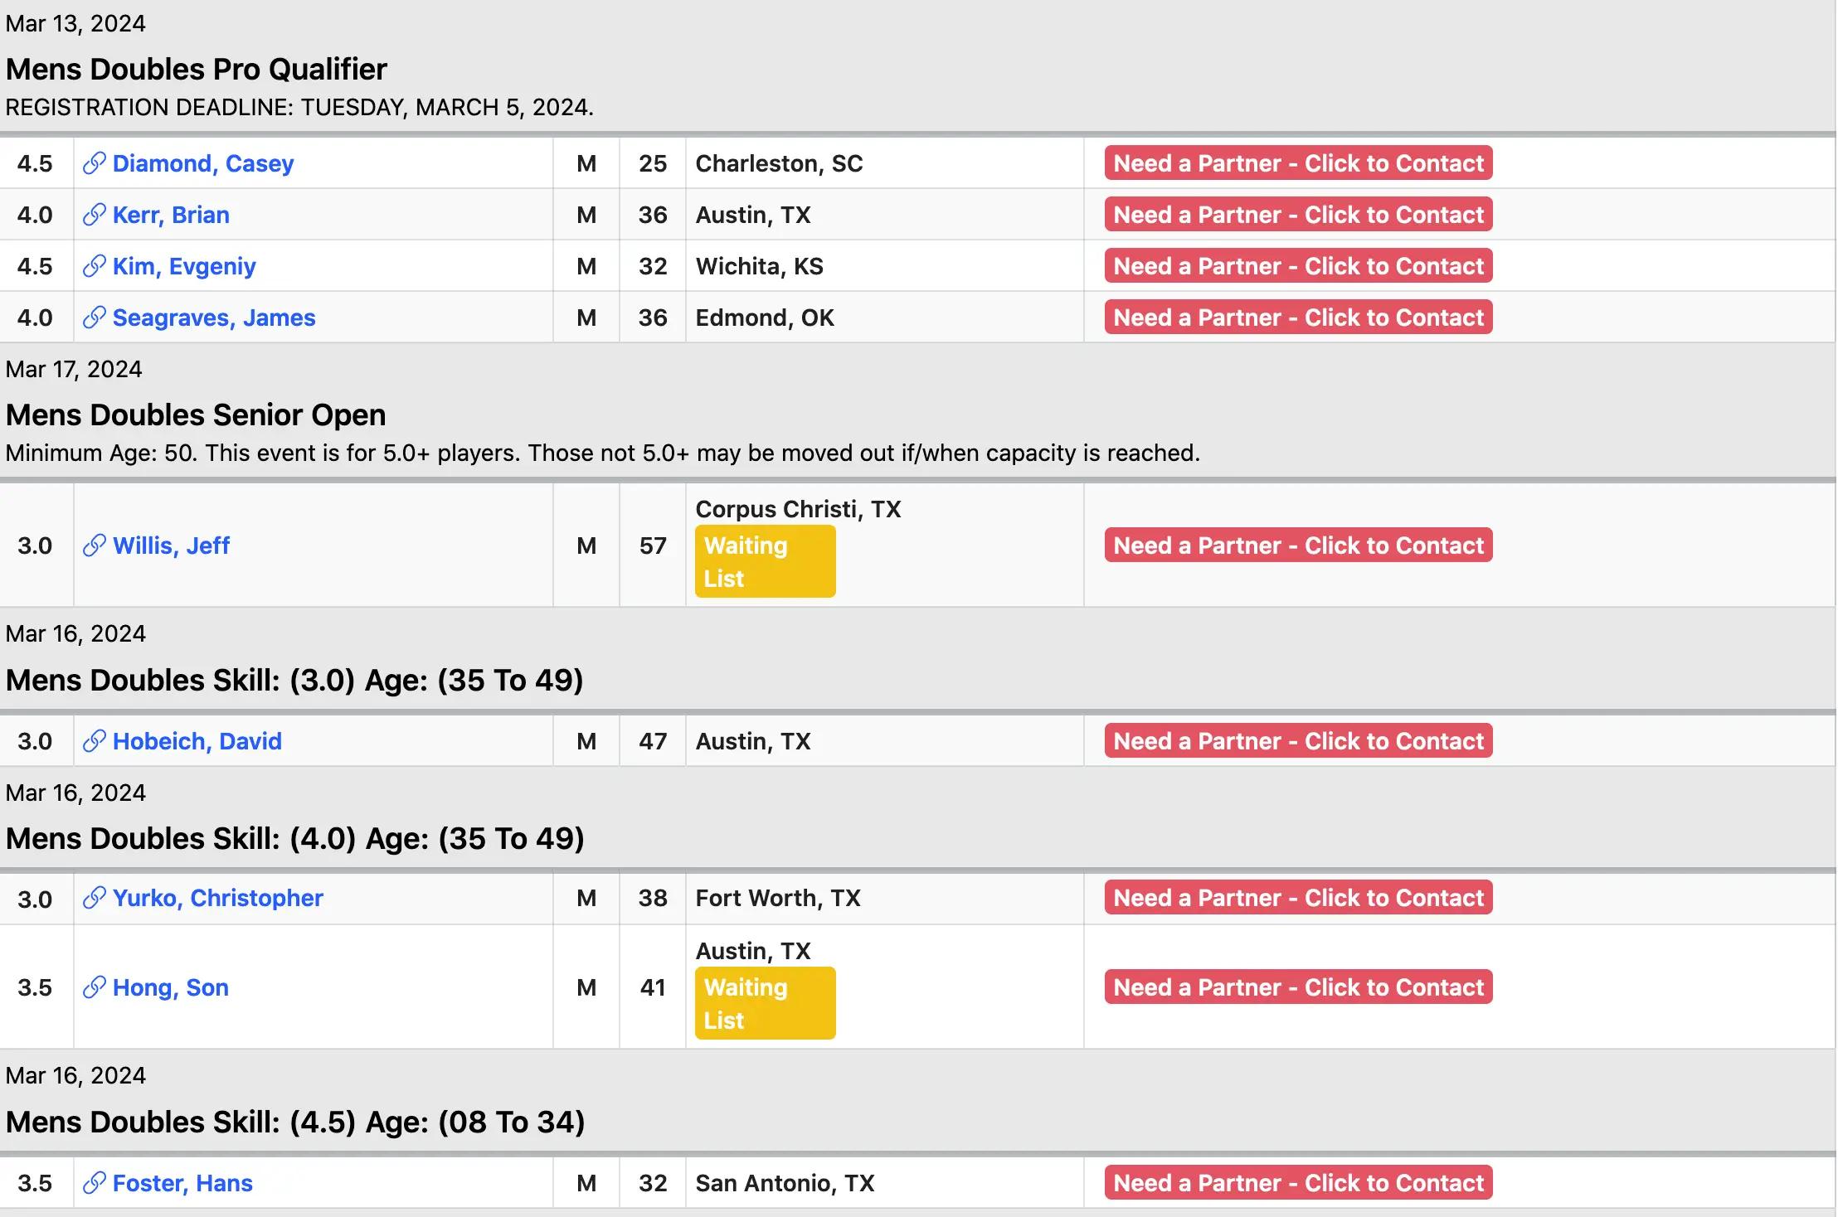Click the chain icon next to Hobeich, David
The image size is (1838, 1217).
tap(95, 741)
